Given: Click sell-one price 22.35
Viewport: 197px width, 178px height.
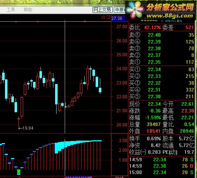Looking at the screenshot, I should (154, 62).
